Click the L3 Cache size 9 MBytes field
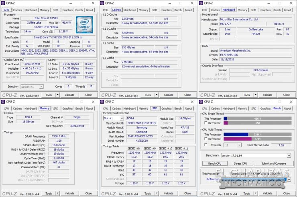The height and width of the screenshot is (197, 297). click(138, 62)
